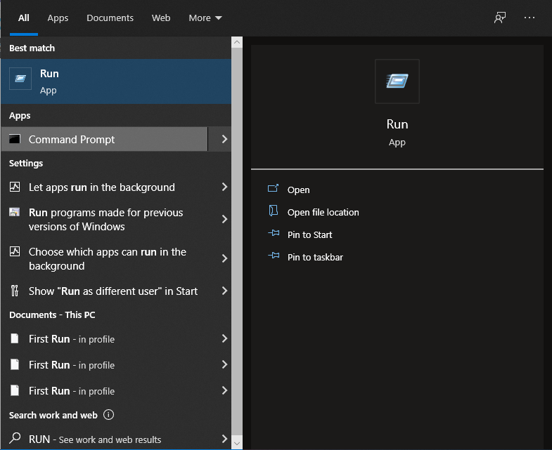Launch Command Prompt from results

104,139
